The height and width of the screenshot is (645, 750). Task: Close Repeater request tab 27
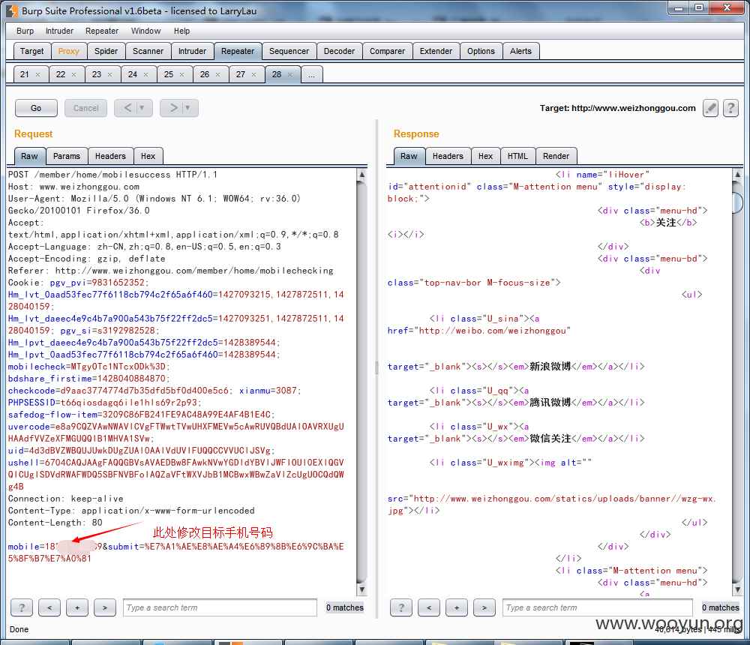254,75
